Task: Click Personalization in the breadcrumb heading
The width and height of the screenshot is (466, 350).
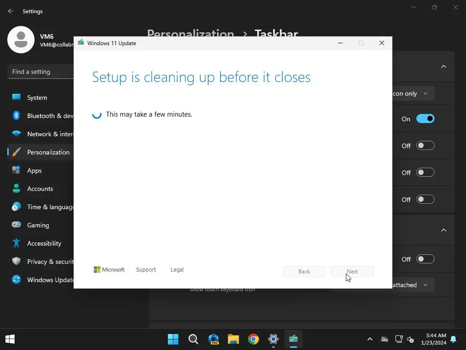Action: click(191, 33)
